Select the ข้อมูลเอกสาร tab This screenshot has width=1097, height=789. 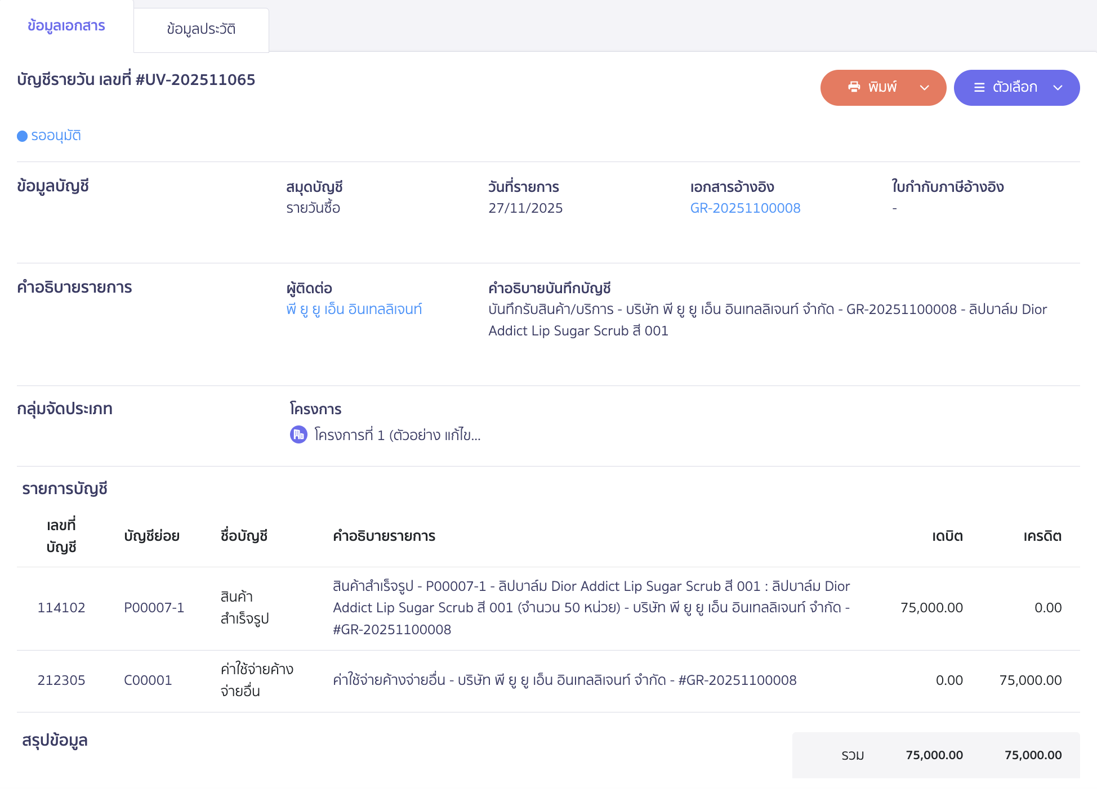pos(66,26)
